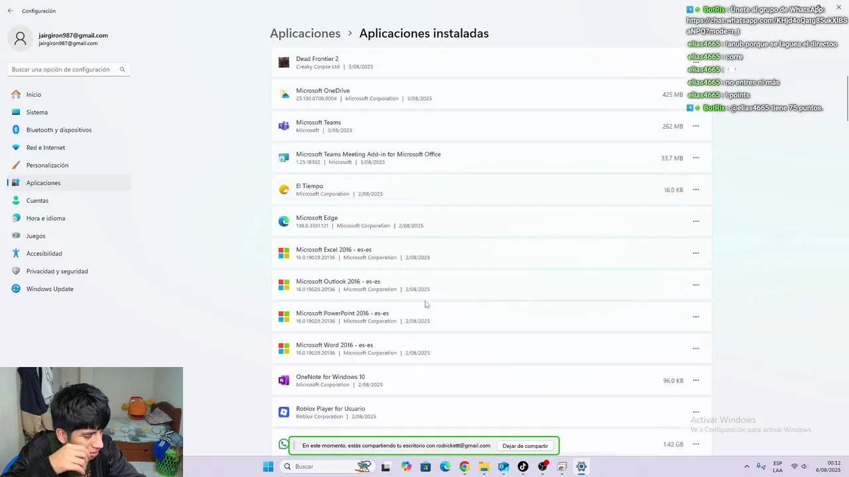Click the OneNote for Windows 10 icon
The width and height of the screenshot is (849, 477).
284,380
